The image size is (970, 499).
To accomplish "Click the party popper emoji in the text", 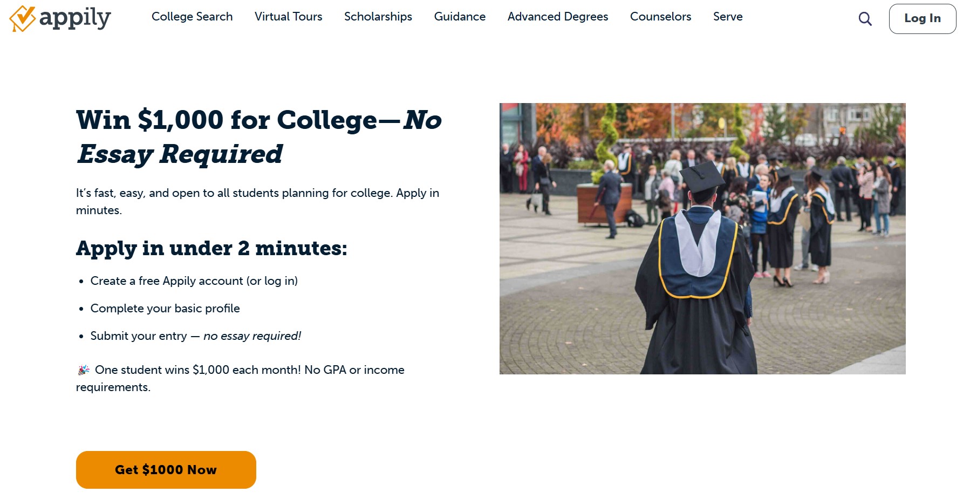I will pos(83,370).
